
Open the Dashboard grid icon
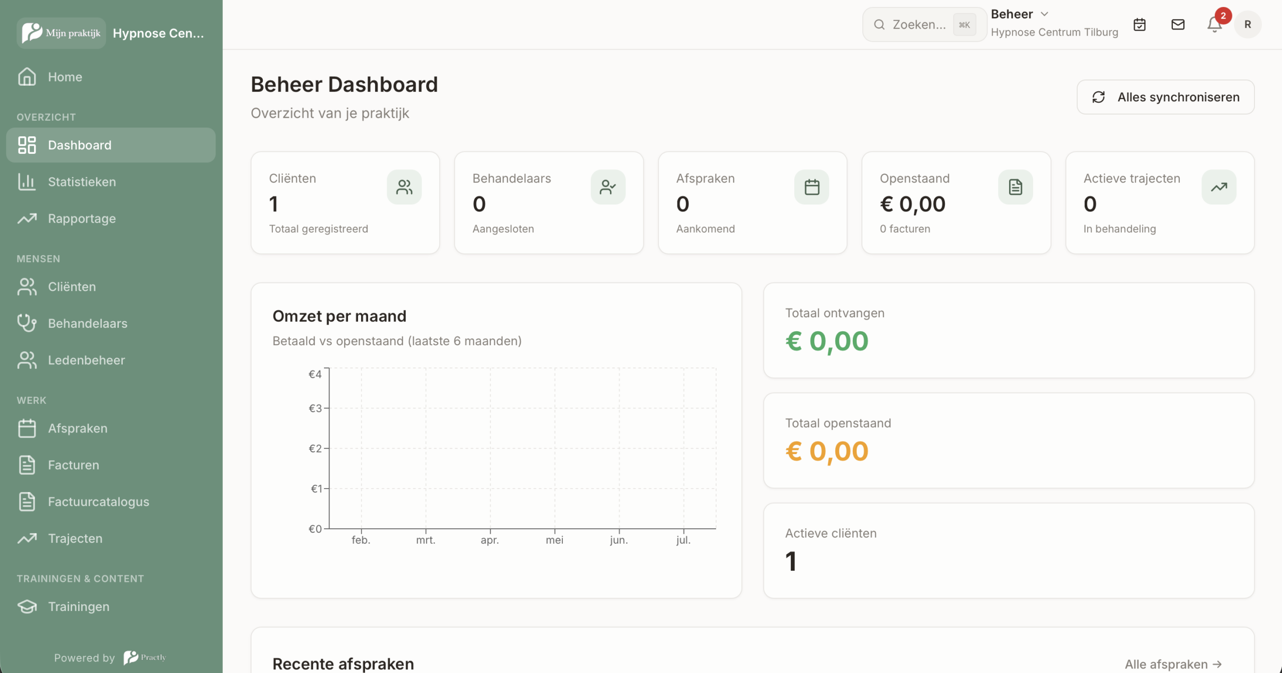27,145
